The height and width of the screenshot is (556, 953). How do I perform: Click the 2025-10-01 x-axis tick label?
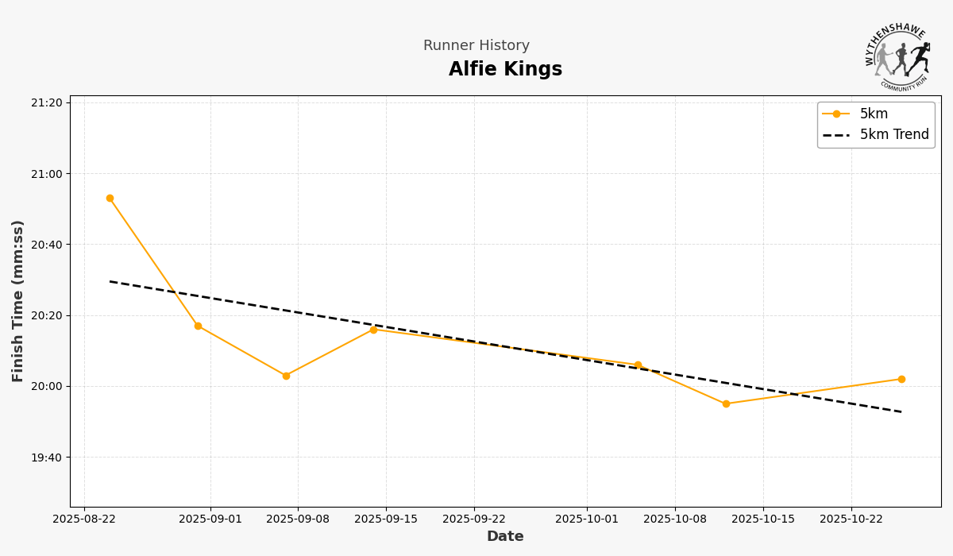point(587,519)
